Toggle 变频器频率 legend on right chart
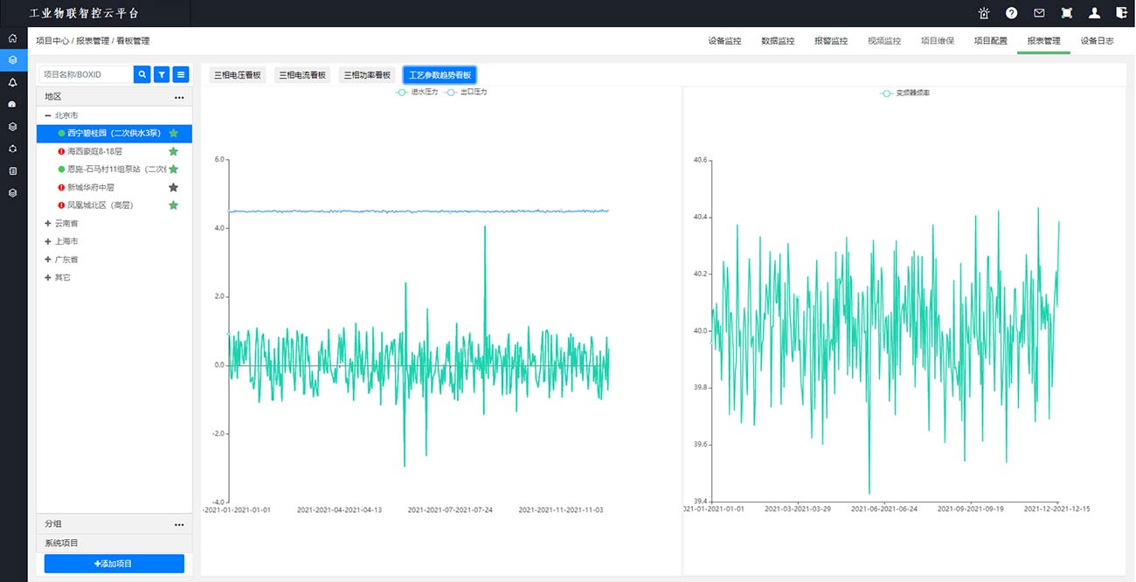 coord(904,93)
